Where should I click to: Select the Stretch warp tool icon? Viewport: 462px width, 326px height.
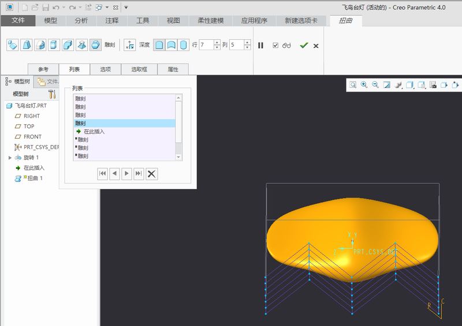pyautogui.click(x=54, y=45)
